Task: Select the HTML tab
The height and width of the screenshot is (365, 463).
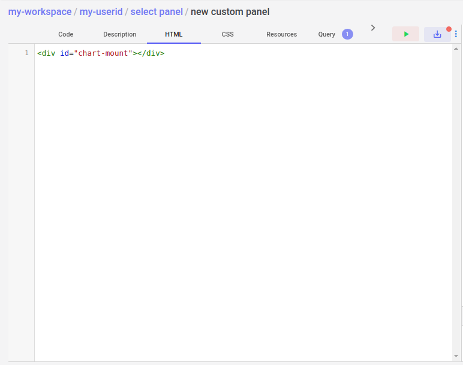Action: coord(174,34)
